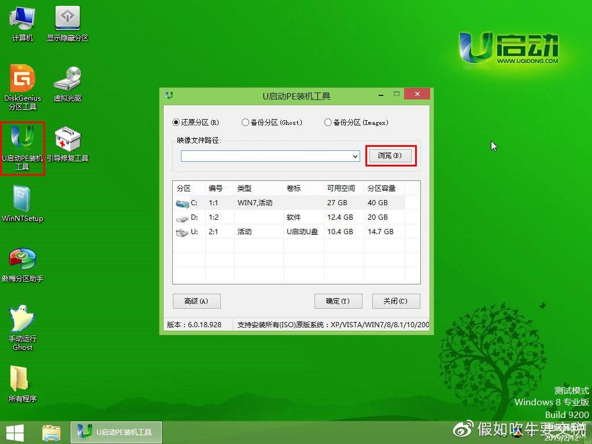Viewport: 592px width, 444px height.
Task: Open DiskGenius分区工具 desktop icon
Action: [x=23, y=87]
